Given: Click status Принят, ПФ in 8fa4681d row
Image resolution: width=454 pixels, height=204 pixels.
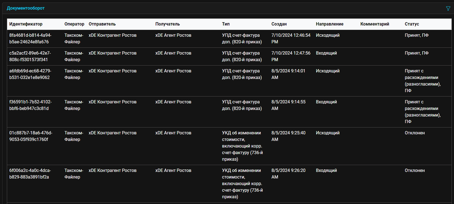Looking at the screenshot, I should [417, 35].
